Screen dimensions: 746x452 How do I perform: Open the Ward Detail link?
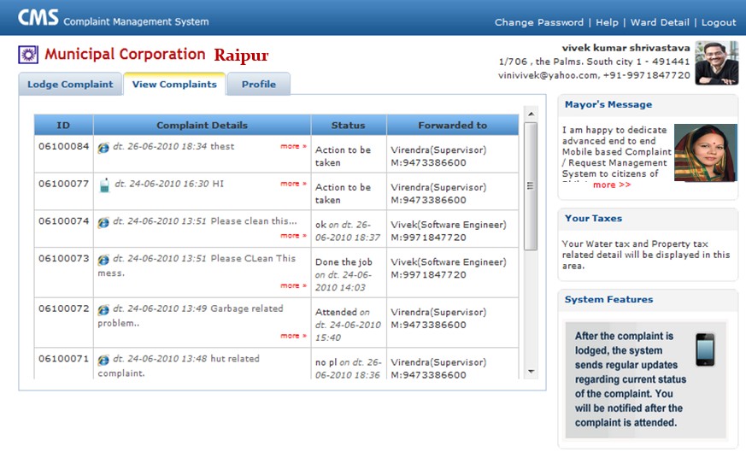[659, 22]
